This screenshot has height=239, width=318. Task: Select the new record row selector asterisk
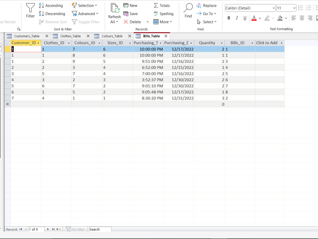pos(8,104)
